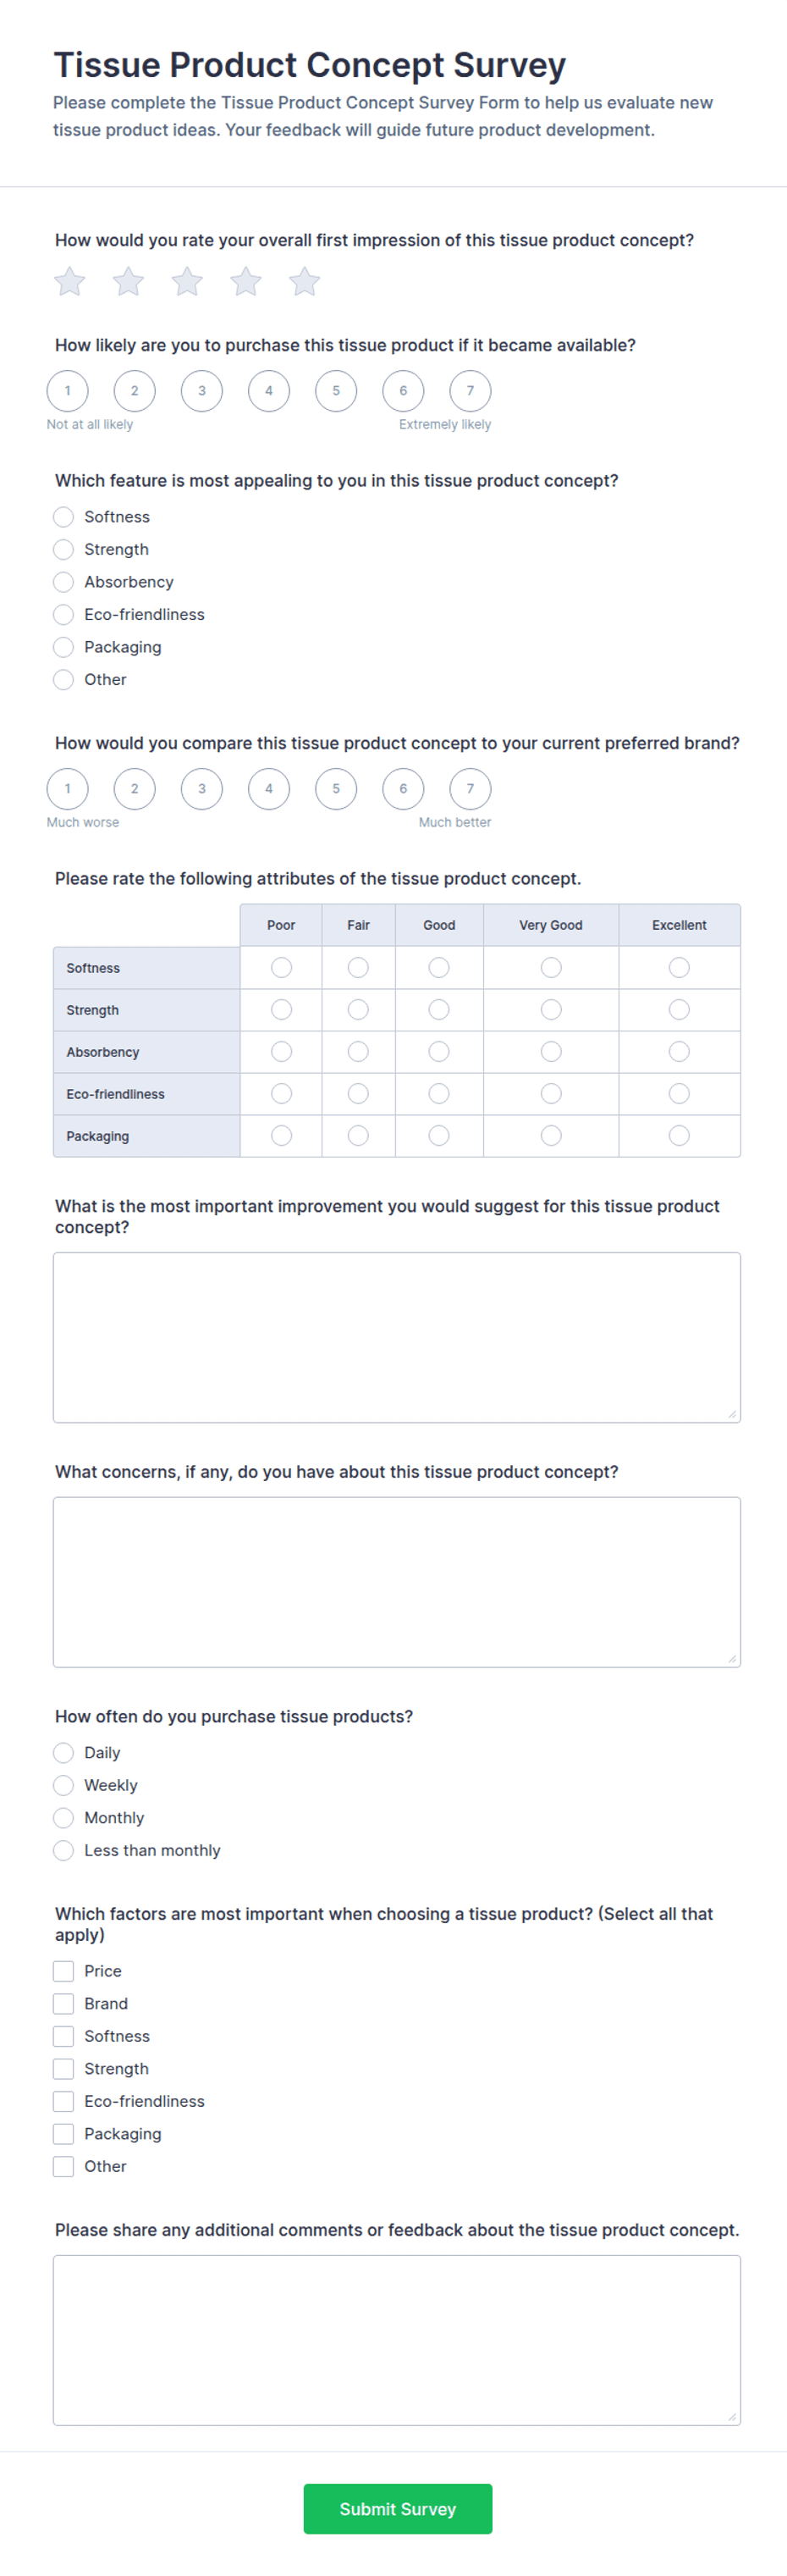
Task: Click the improvement suggestion text area
Action: pyautogui.click(x=397, y=1338)
